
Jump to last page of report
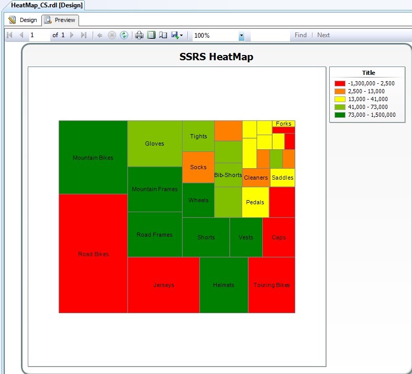click(84, 35)
